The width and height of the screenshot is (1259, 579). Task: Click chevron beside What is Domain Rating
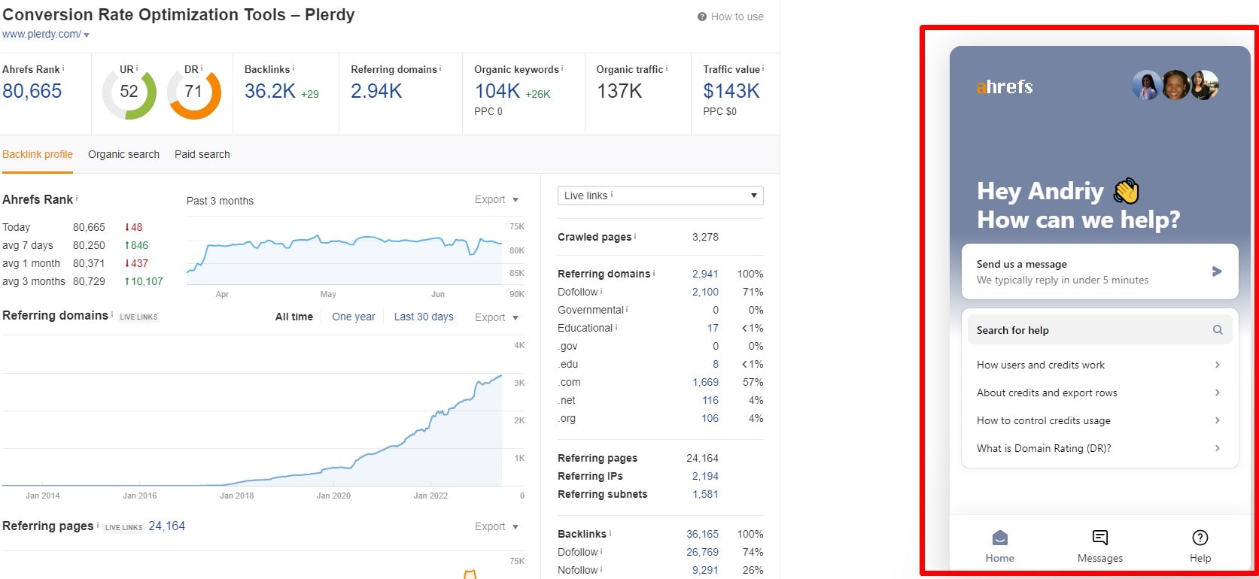pos(1218,448)
